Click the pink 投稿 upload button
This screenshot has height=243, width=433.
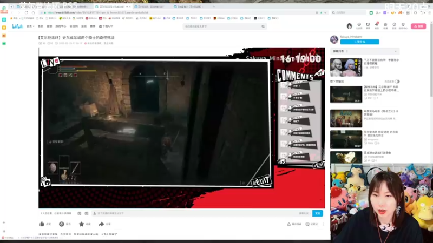[x=418, y=26]
